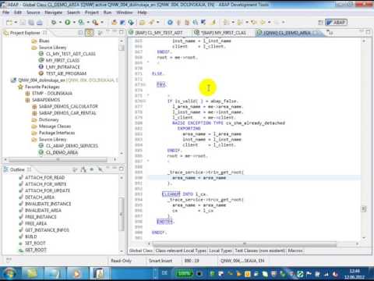Click the External Tools run icon
The width and height of the screenshot is (374, 281).
coord(95,23)
